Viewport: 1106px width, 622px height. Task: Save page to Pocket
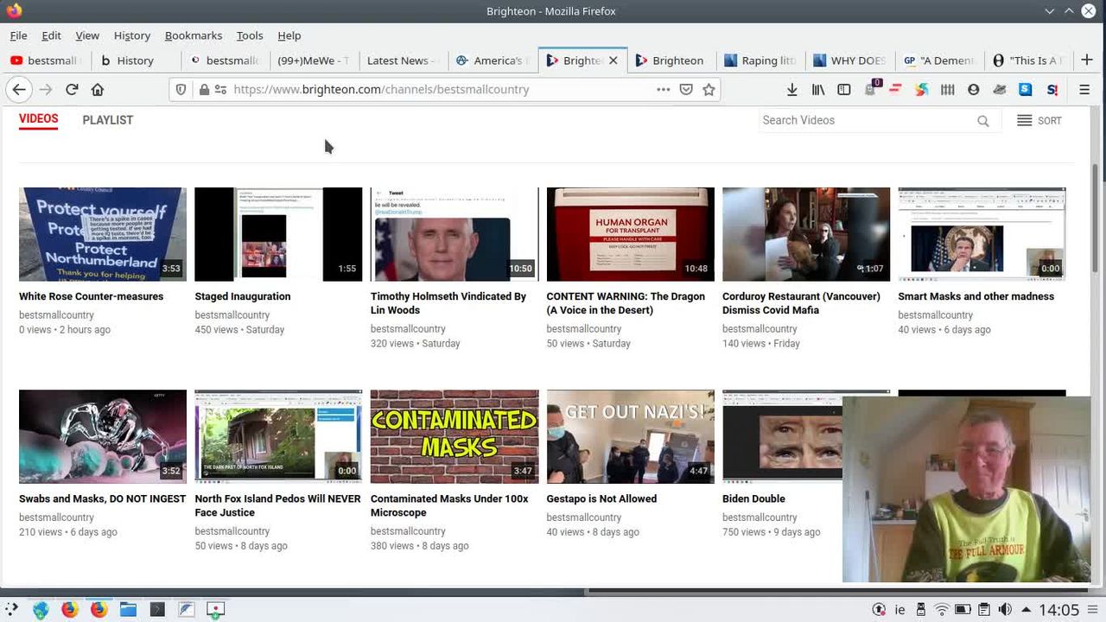(686, 89)
